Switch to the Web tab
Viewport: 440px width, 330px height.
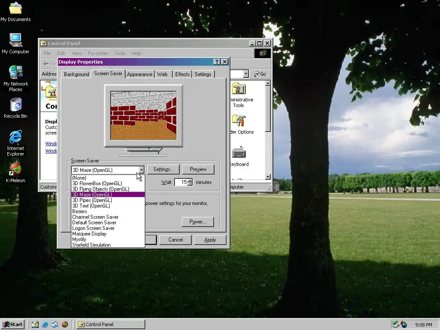(x=162, y=74)
